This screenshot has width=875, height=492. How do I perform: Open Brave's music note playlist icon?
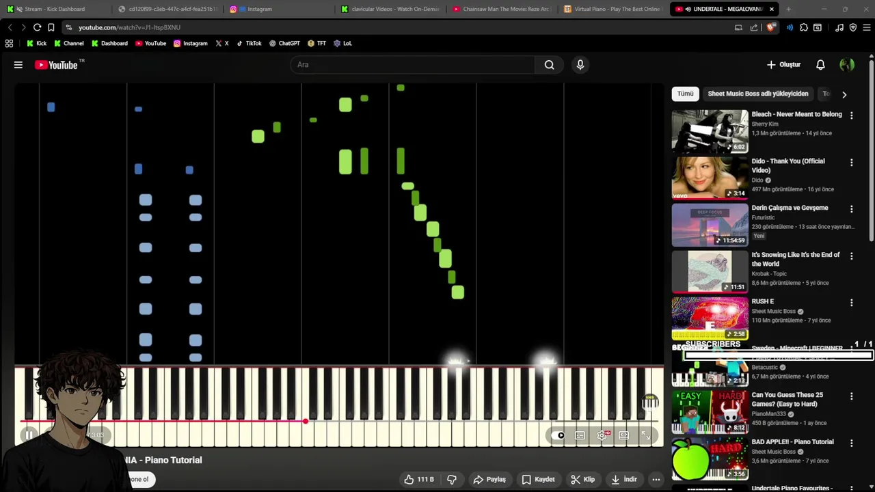(x=839, y=27)
